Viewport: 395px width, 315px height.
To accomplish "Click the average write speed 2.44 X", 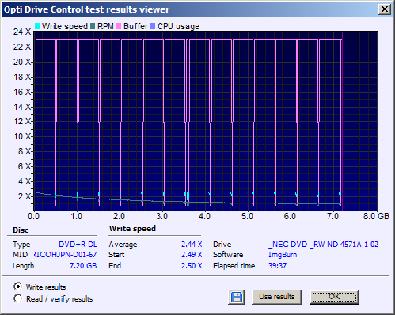I will (192, 245).
